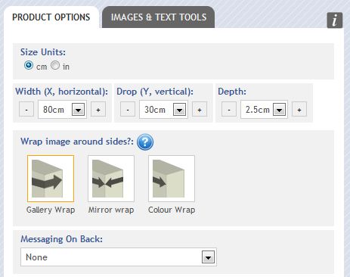Increase Drop with the plus button

coord(200,109)
